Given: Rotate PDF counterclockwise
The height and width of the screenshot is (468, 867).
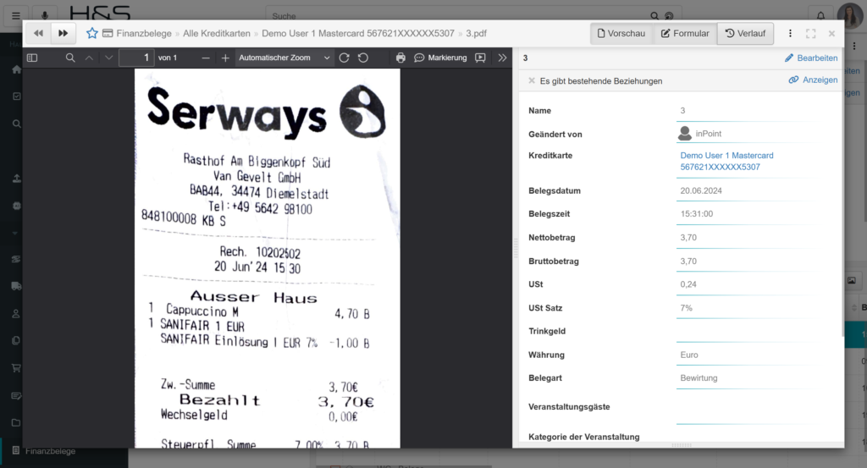Looking at the screenshot, I should [x=363, y=58].
